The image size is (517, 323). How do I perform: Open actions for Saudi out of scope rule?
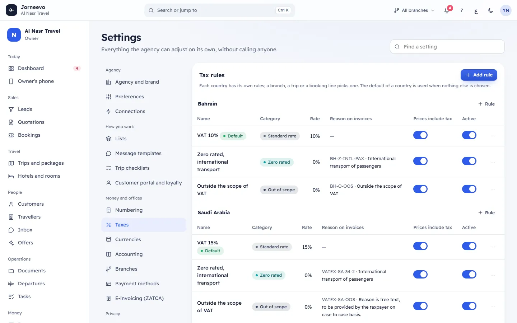tap(493, 307)
